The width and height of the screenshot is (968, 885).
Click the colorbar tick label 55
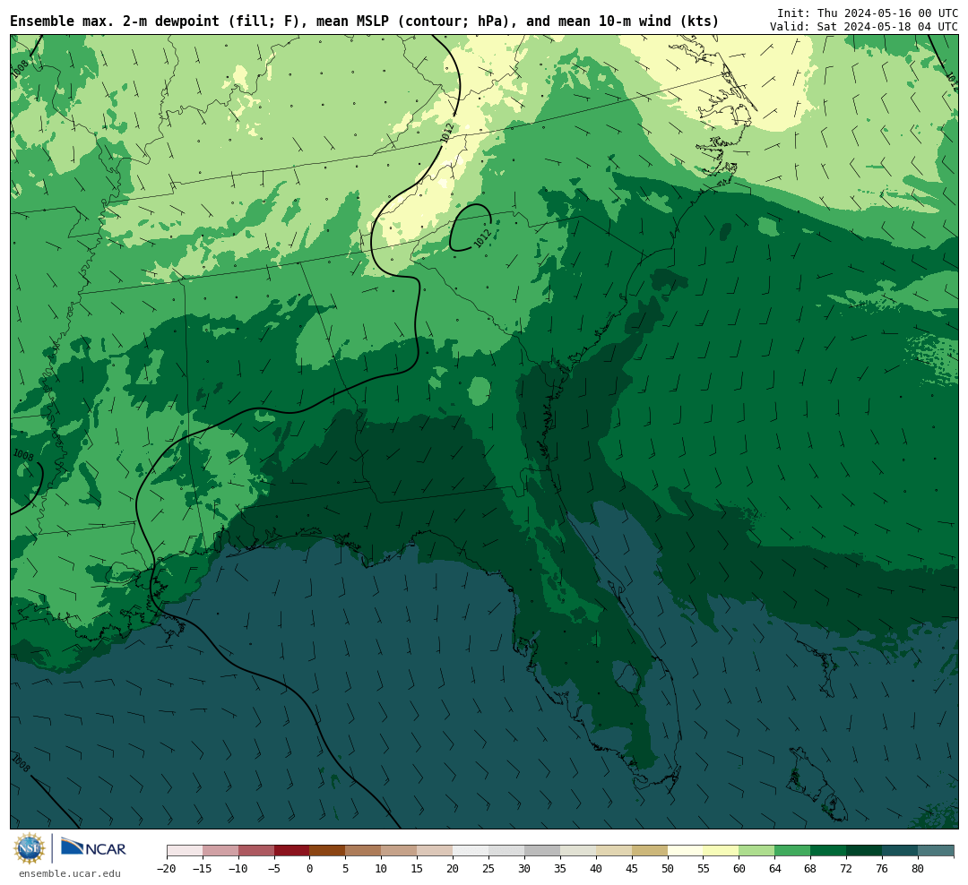[x=704, y=869]
